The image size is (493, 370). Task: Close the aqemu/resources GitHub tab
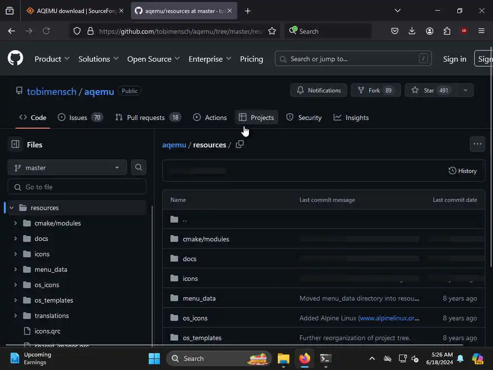pyautogui.click(x=230, y=11)
